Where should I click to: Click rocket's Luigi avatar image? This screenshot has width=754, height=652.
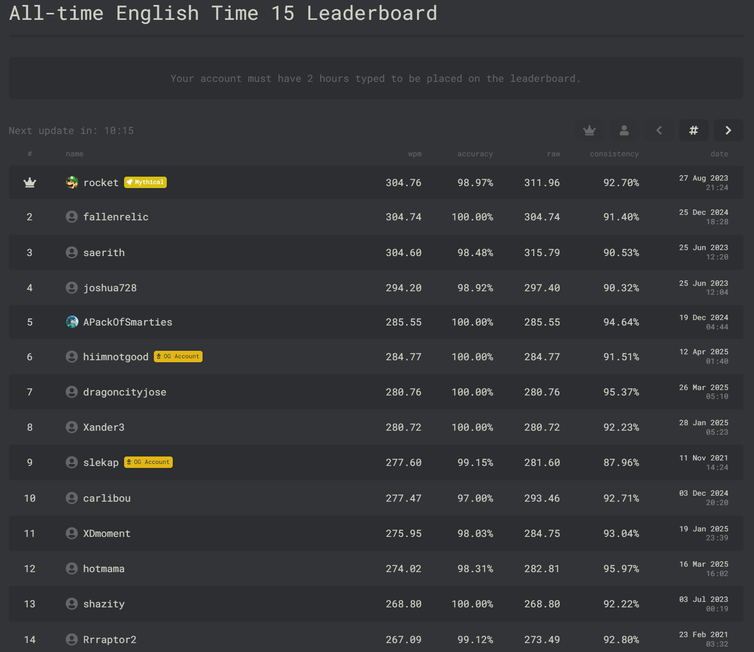(x=72, y=183)
